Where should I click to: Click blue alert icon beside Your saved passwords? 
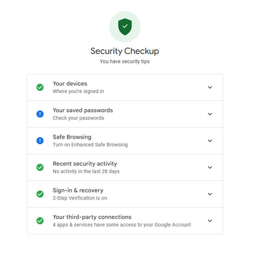pyautogui.click(x=40, y=114)
